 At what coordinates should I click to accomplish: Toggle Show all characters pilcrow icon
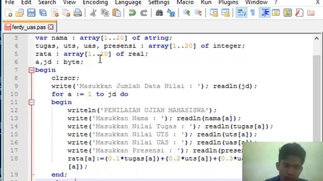coord(252,13)
